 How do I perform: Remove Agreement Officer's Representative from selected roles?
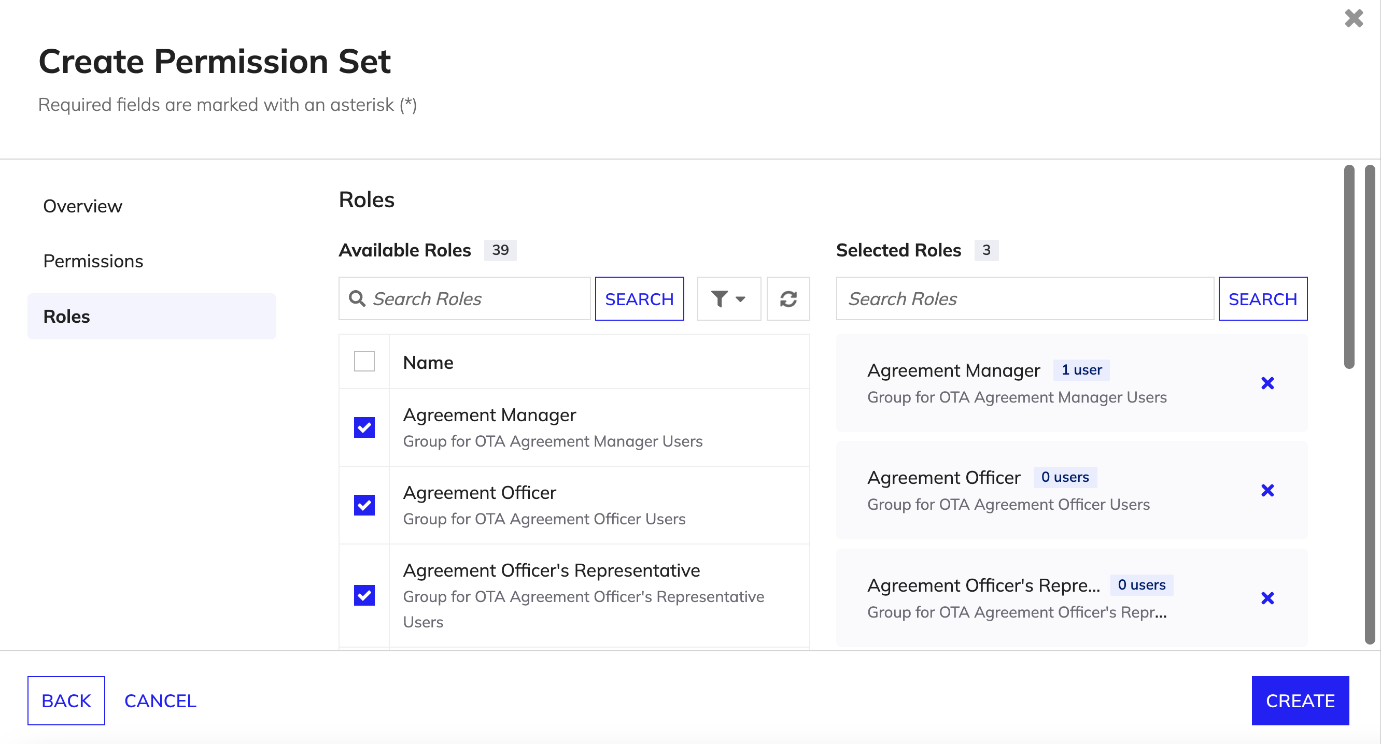tap(1267, 598)
